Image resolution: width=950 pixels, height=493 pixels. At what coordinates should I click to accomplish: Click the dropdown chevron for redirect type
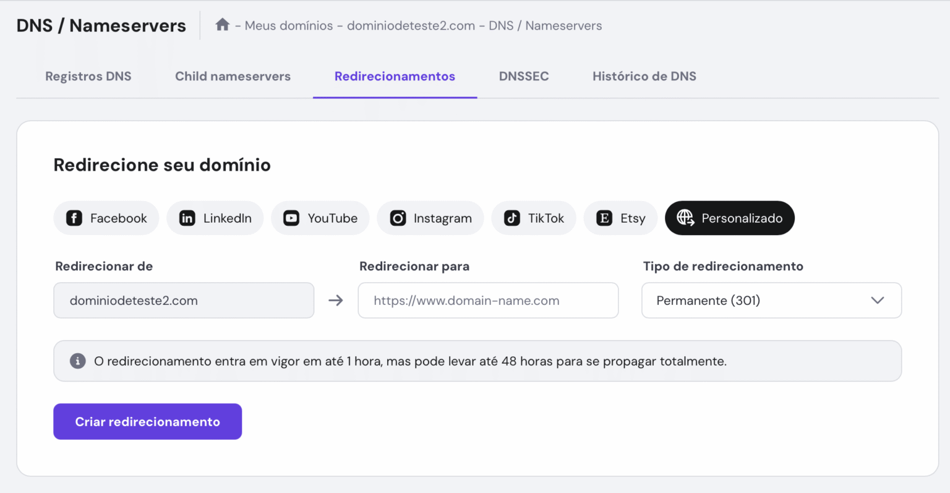pos(878,300)
